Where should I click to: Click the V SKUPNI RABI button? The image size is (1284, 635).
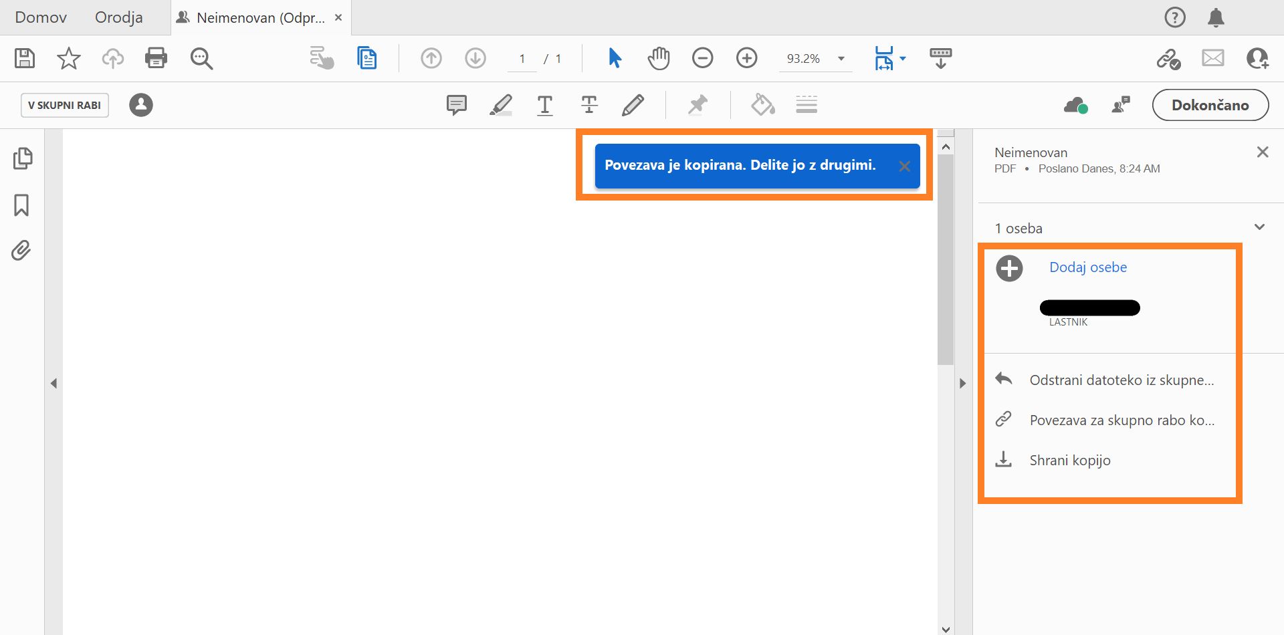tap(65, 105)
